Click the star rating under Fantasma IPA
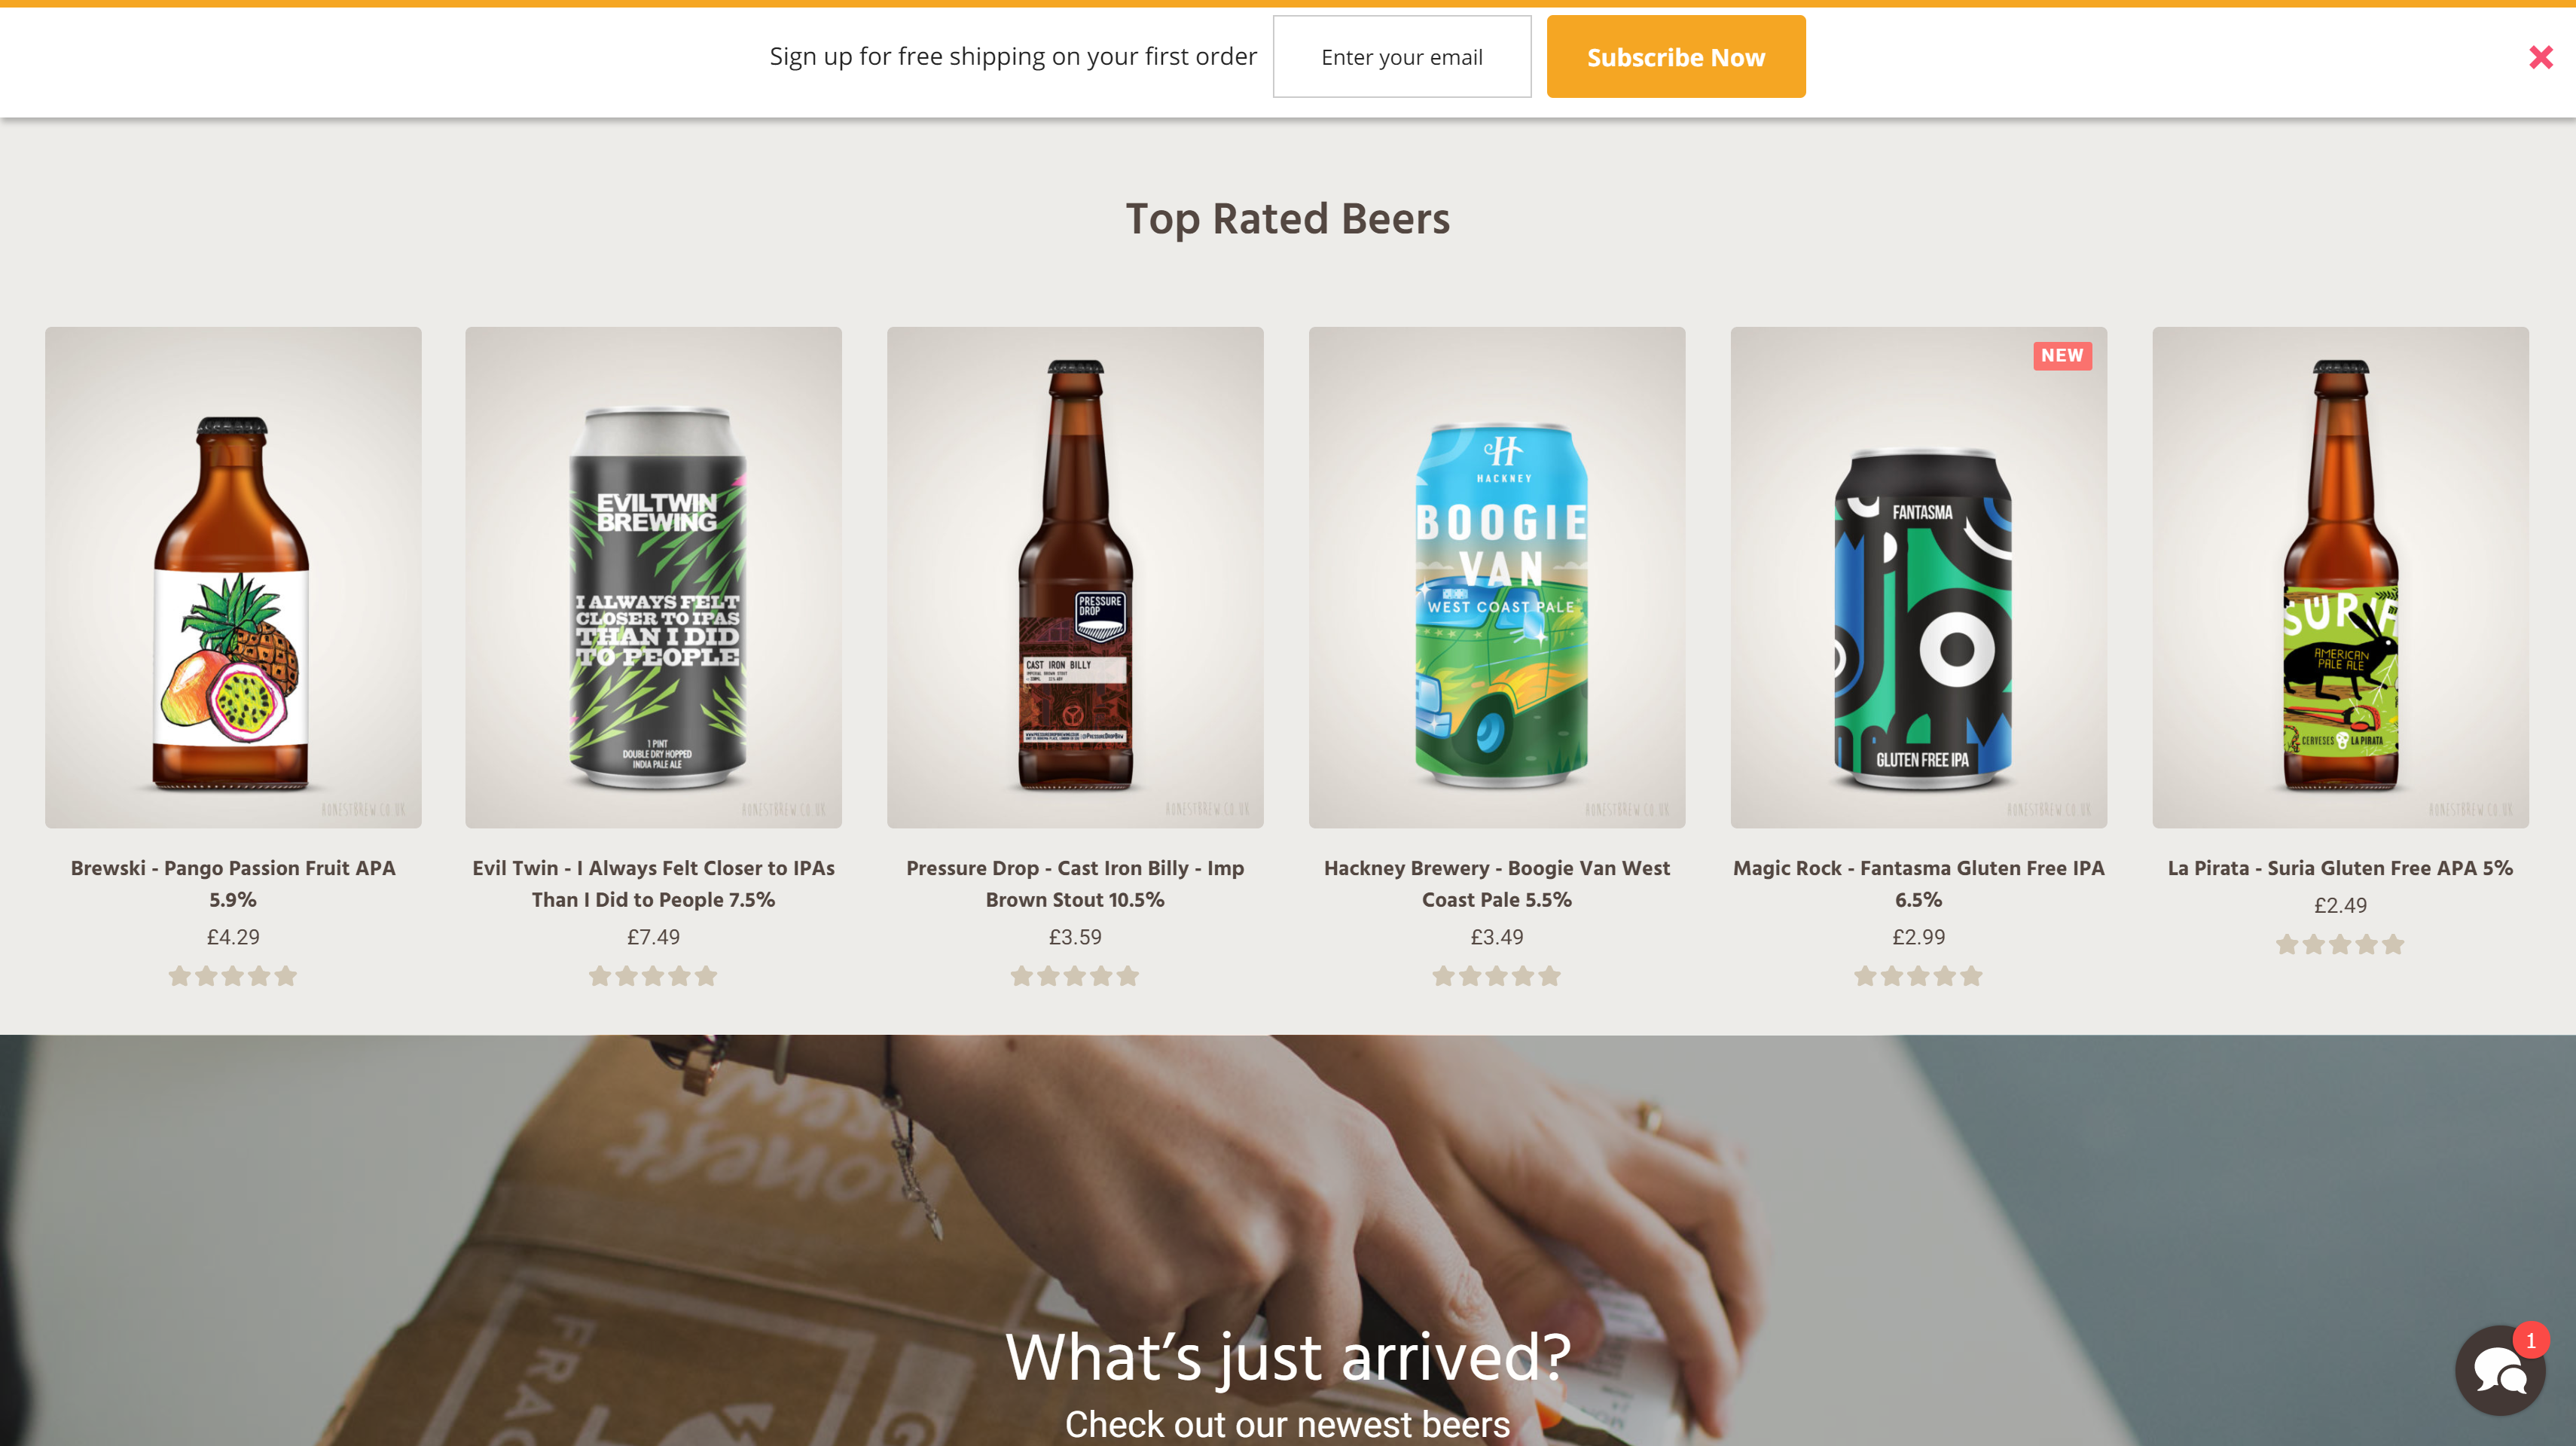Viewport: 2576px width, 1446px height. click(x=1918, y=976)
